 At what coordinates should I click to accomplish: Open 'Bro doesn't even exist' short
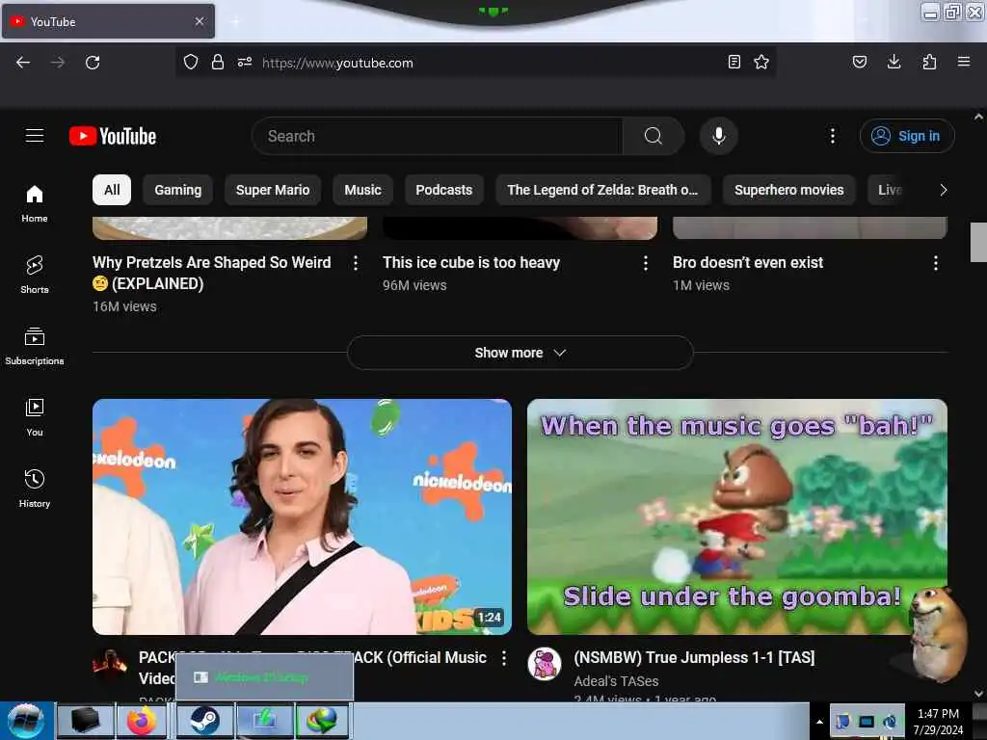748,263
